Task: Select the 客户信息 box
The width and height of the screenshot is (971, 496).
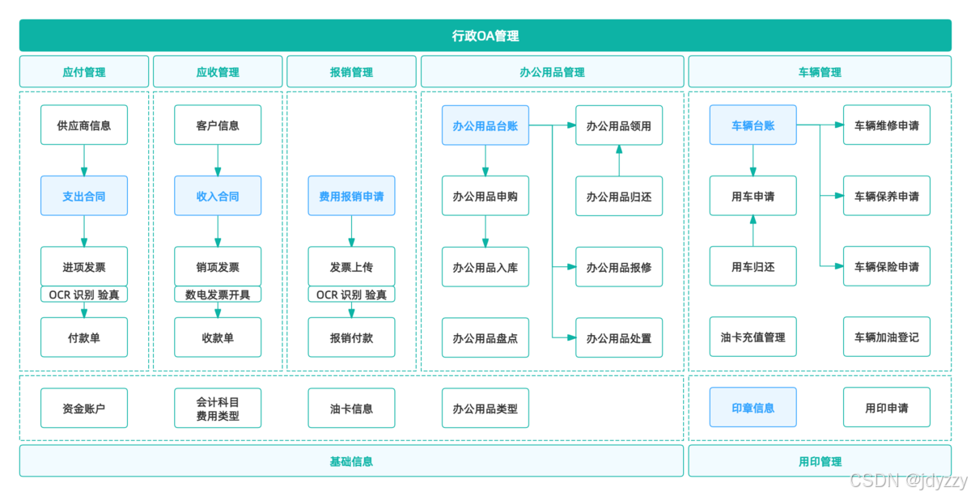Action: [x=218, y=125]
